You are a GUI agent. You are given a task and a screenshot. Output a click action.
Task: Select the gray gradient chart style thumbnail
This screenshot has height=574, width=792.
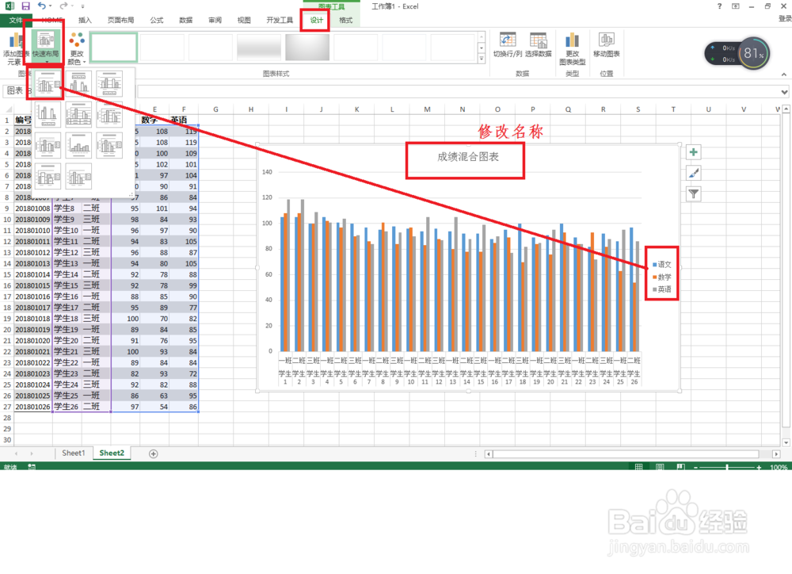click(x=307, y=47)
